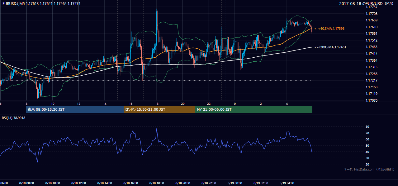This screenshot has width=398, height=186.
Task: Click the 8/18 22:00 time label
Action: pyautogui.click(x=209, y=183)
